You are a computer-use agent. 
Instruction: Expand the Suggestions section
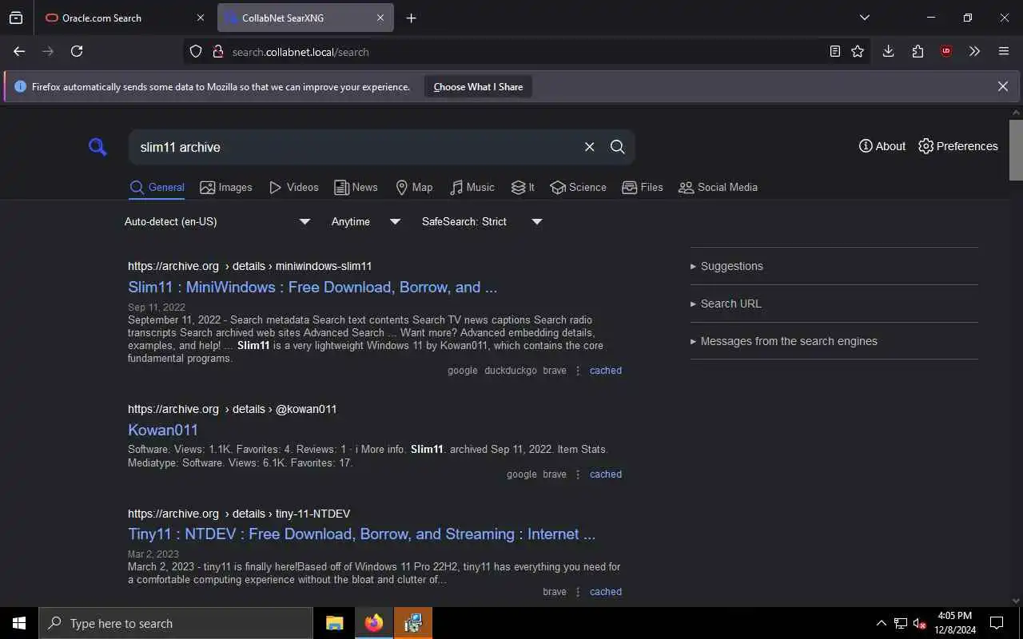(x=726, y=266)
